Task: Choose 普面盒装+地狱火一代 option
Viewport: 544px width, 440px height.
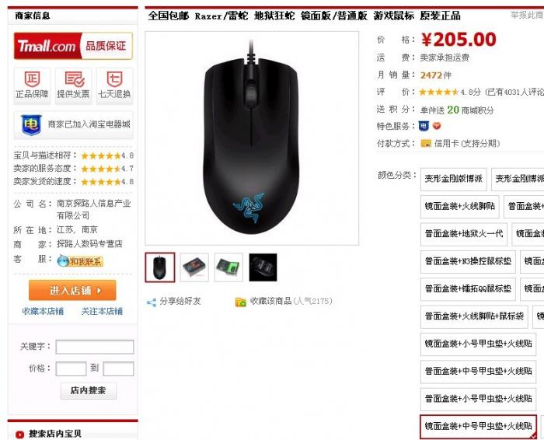Action: pyautogui.click(x=463, y=234)
